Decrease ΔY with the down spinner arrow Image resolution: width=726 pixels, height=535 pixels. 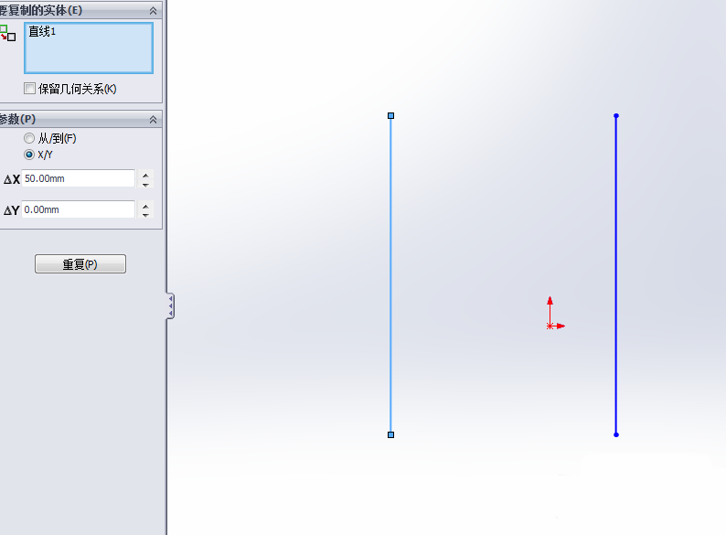(x=146, y=215)
